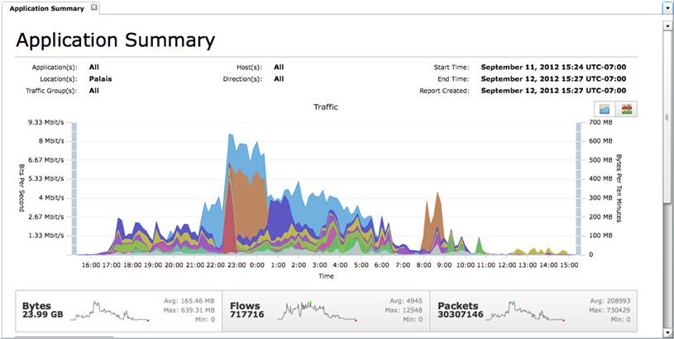Click the vertical scrollbar up arrow

pos(669,25)
